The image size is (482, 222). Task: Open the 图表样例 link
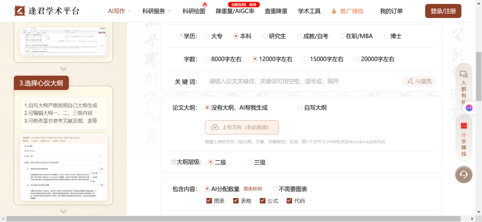[x=253, y=189]
